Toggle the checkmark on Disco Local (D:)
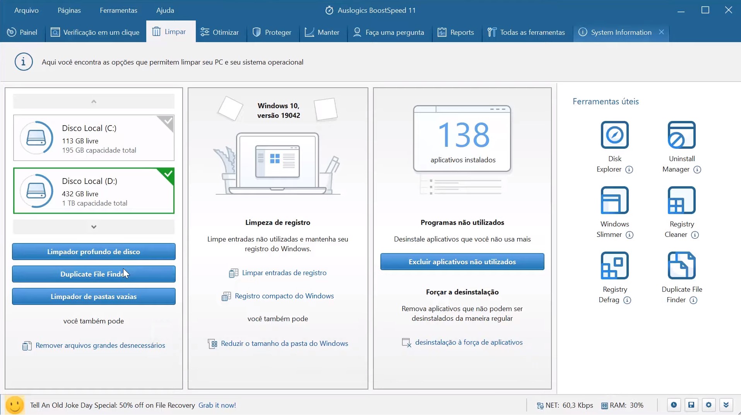 (x=168, y=173)
